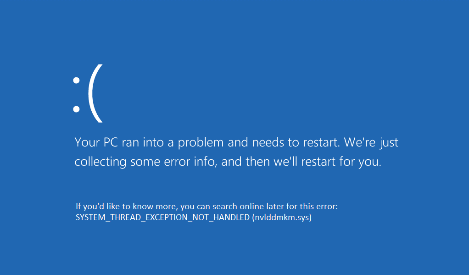
Task: Click the word "problem" in the main message
Action: 201,143
